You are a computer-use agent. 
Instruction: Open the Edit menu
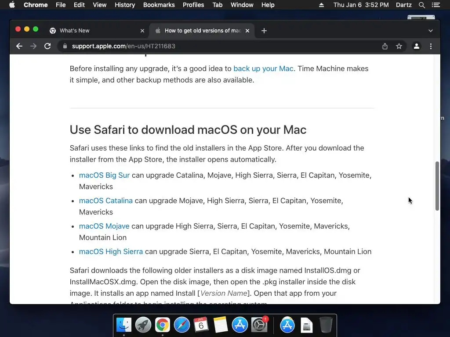coord(79,5)
